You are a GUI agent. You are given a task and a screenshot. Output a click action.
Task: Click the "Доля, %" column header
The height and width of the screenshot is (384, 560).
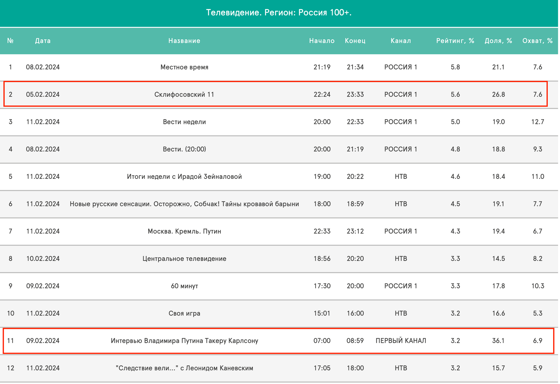pos(498,41)
